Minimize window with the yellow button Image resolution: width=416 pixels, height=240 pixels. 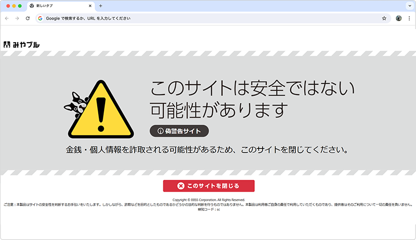coord(14,6)
